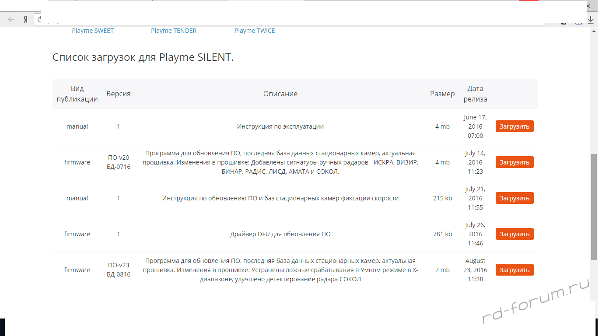The image size is (602, 336).
Task: Open the Playme SWEET link
Action: click(x=93, y=31)
